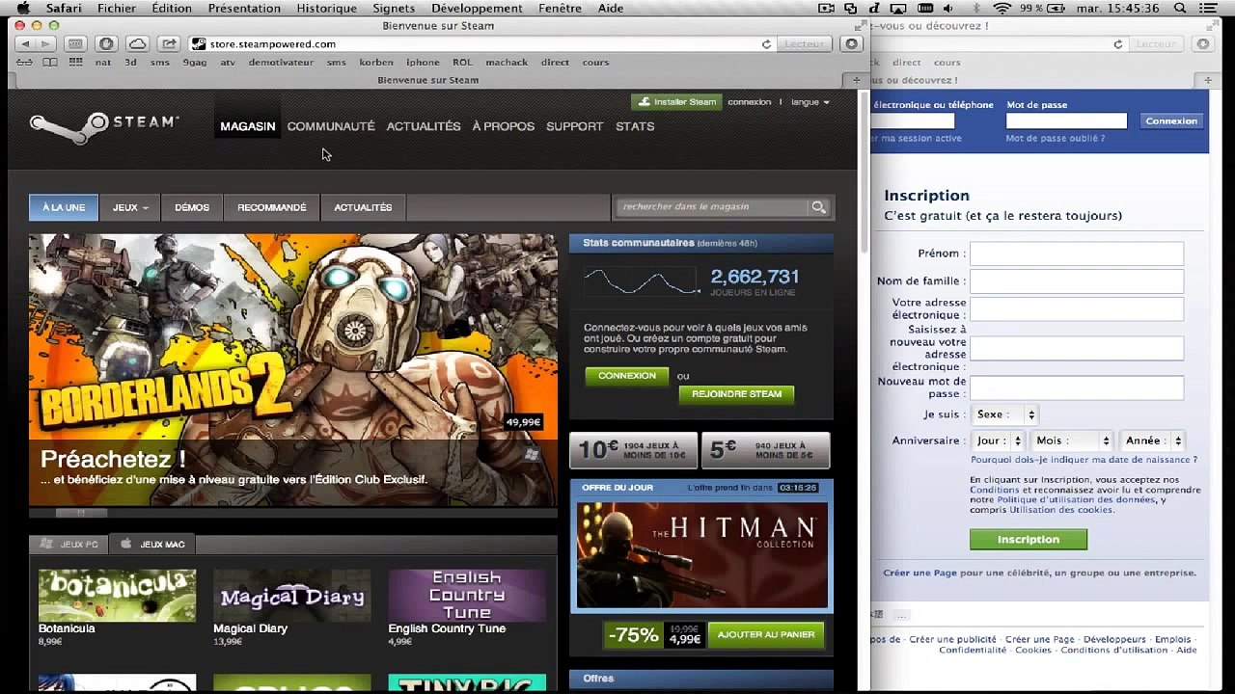This screenshot has width=1235, height=694.
Task: Open the Botanicula game thumbnail
Action: [x=117, y=596]
